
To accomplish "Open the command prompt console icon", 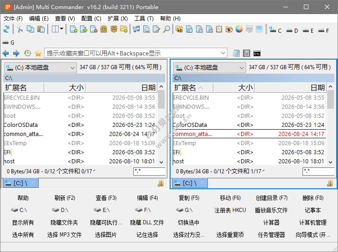I will (257, 53).
